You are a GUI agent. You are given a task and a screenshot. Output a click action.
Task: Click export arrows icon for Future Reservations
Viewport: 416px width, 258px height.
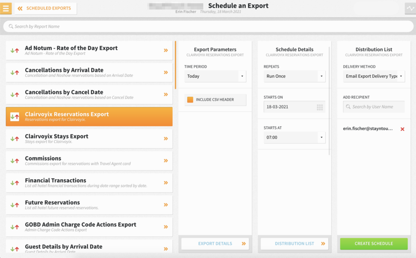point(15,205)
